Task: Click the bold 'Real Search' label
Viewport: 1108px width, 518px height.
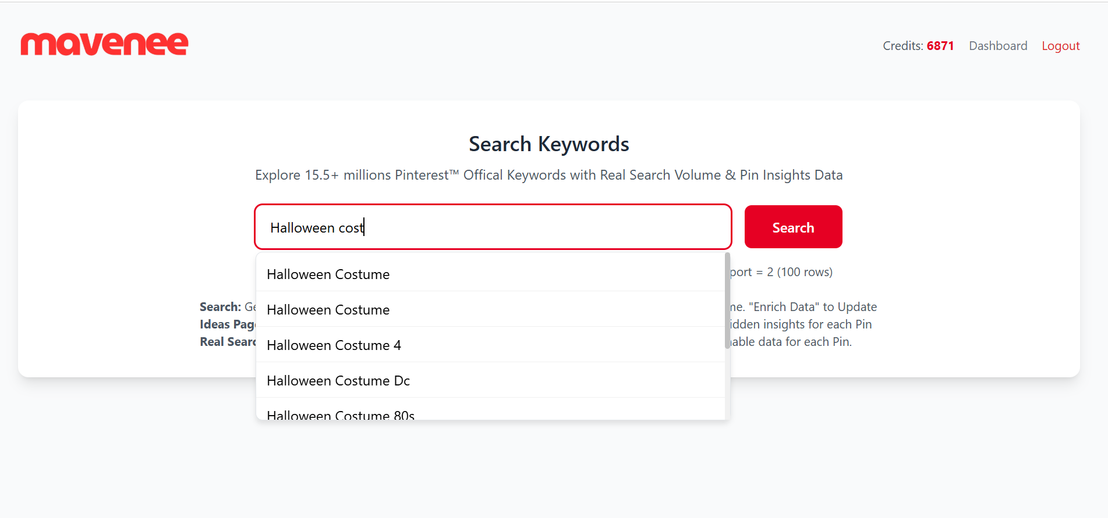Action: point(228,342)
